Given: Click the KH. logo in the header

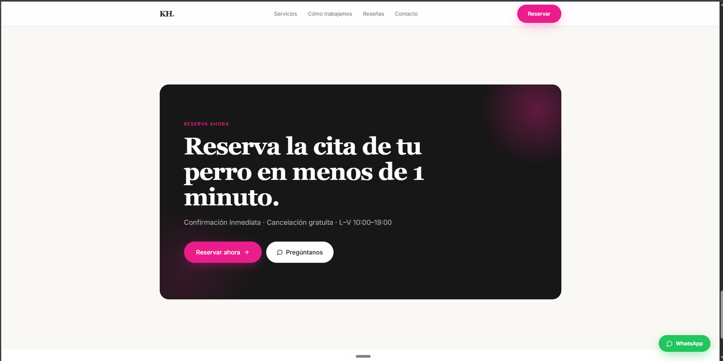Looking at the screenshot, I should [167, 14].
